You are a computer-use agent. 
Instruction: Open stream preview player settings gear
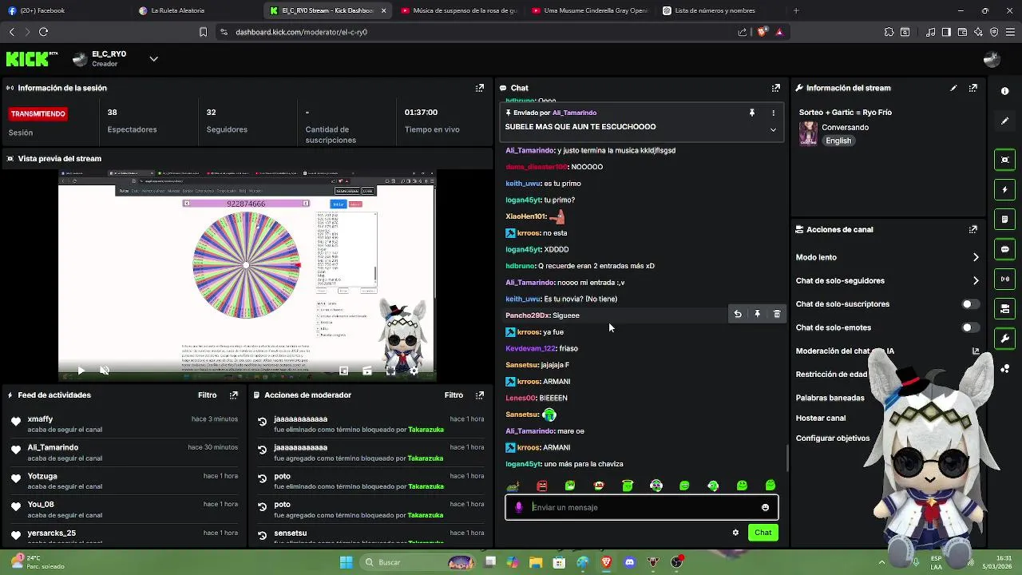point(414,371)
